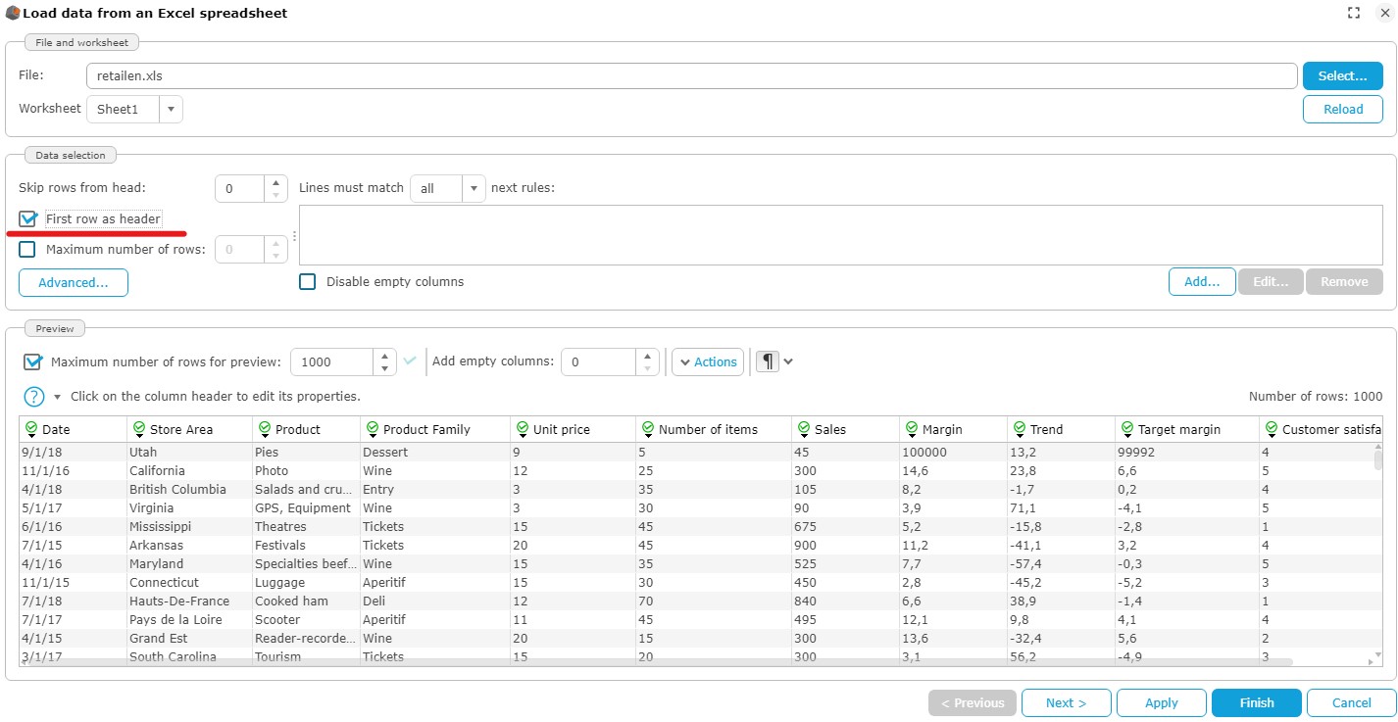Select the Scooter product cell

point(306,620)
